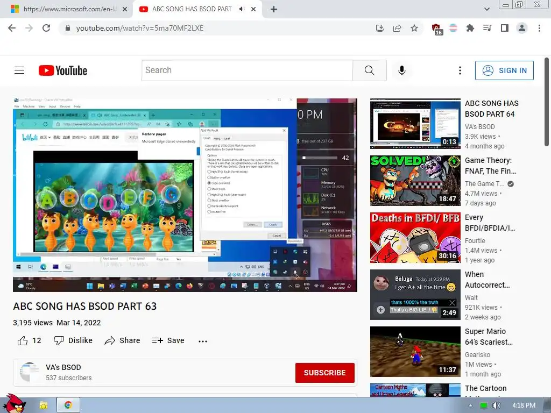Click the Game Theory: FNAF title
Screen dimensions: 551x413
pyautogui.click(x=491, y=166)
